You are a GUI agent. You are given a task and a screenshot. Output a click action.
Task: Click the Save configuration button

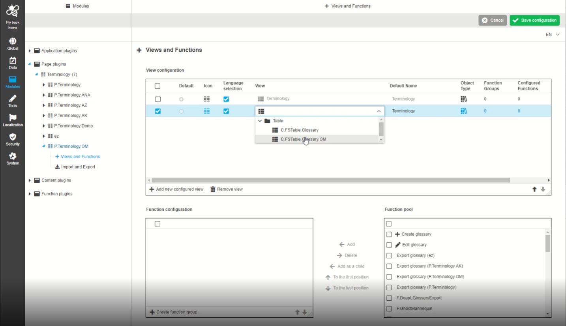point(534,21)
